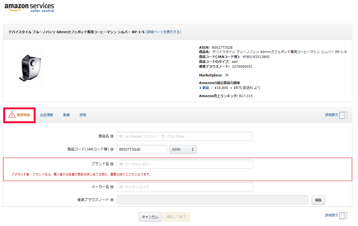The height and width of the screenshot is (226, 358).
Task: Open the ASIN code type dropdown
Action: [x=183, y=149]
